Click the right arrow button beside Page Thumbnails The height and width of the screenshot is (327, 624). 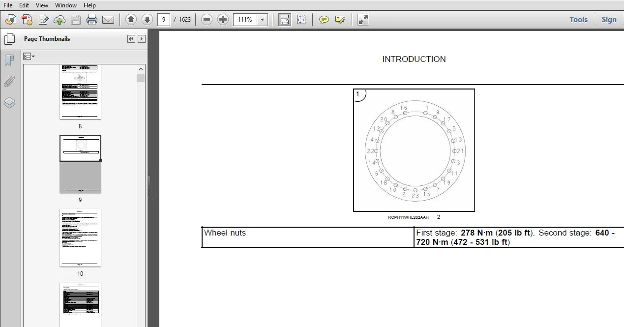(142, 39)
